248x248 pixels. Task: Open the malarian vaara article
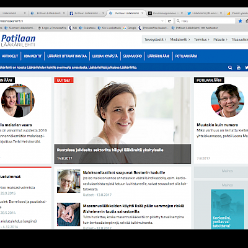16,125
